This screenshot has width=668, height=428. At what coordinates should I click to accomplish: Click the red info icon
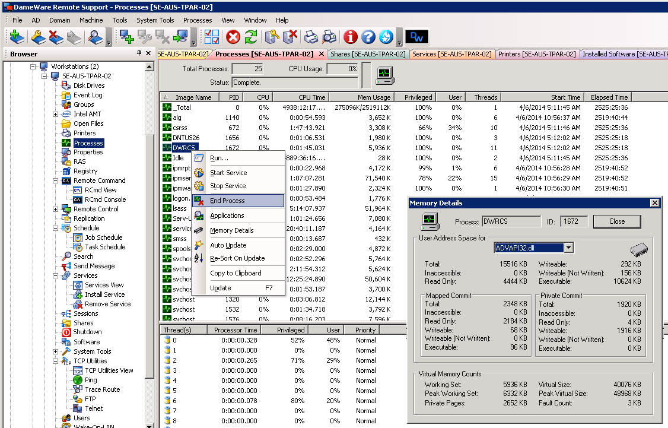click(x=350, y=37)
